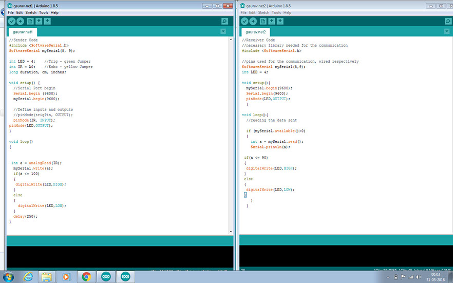Open Google Chrome from taskbar
Screen dimensions: 453x283
coord(86,277)
